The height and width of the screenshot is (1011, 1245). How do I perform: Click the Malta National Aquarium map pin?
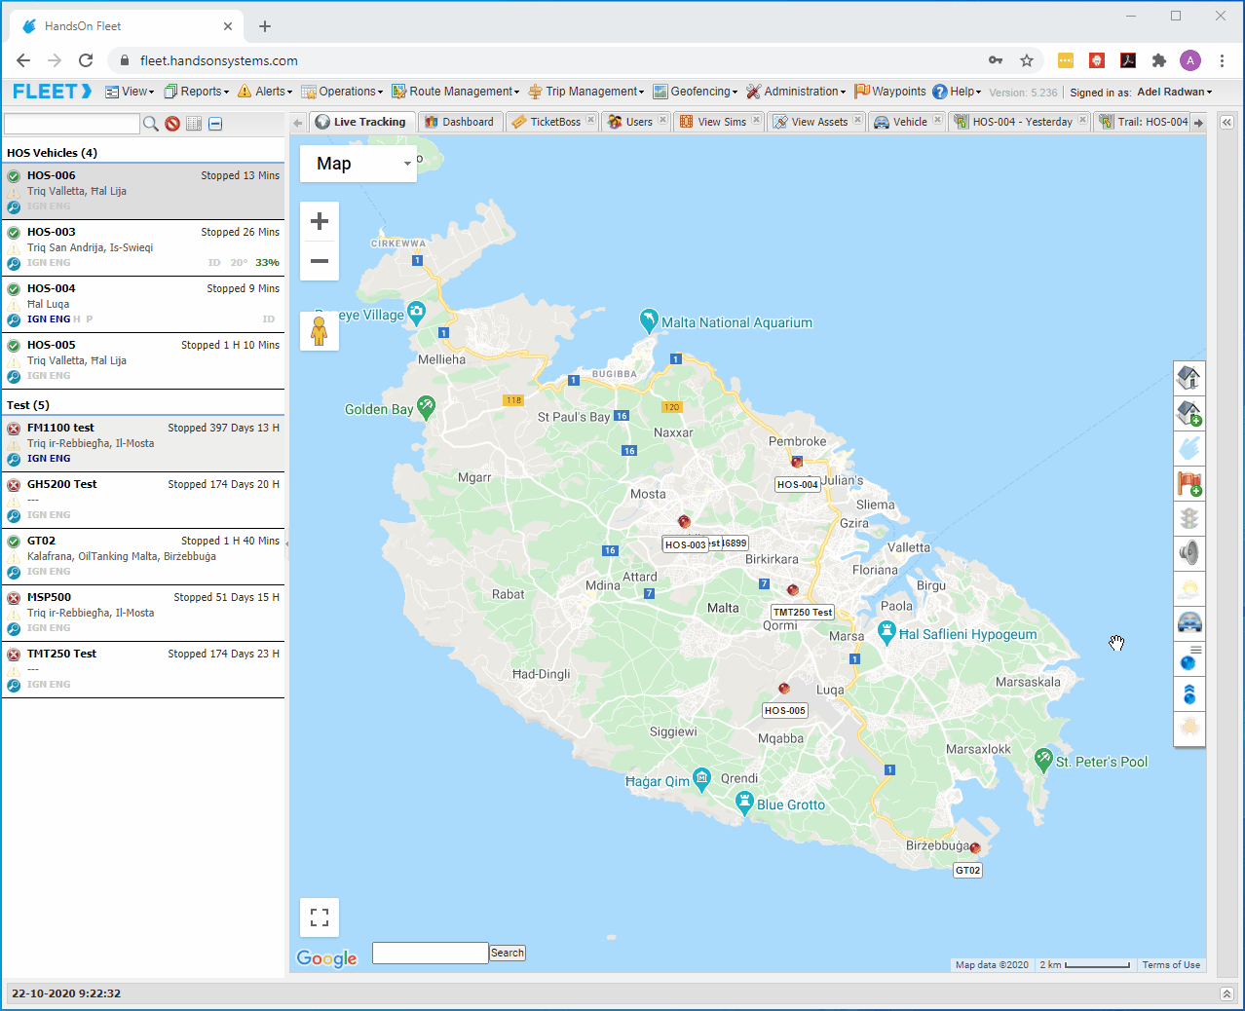pyautogui.click(x=649, y=320)
